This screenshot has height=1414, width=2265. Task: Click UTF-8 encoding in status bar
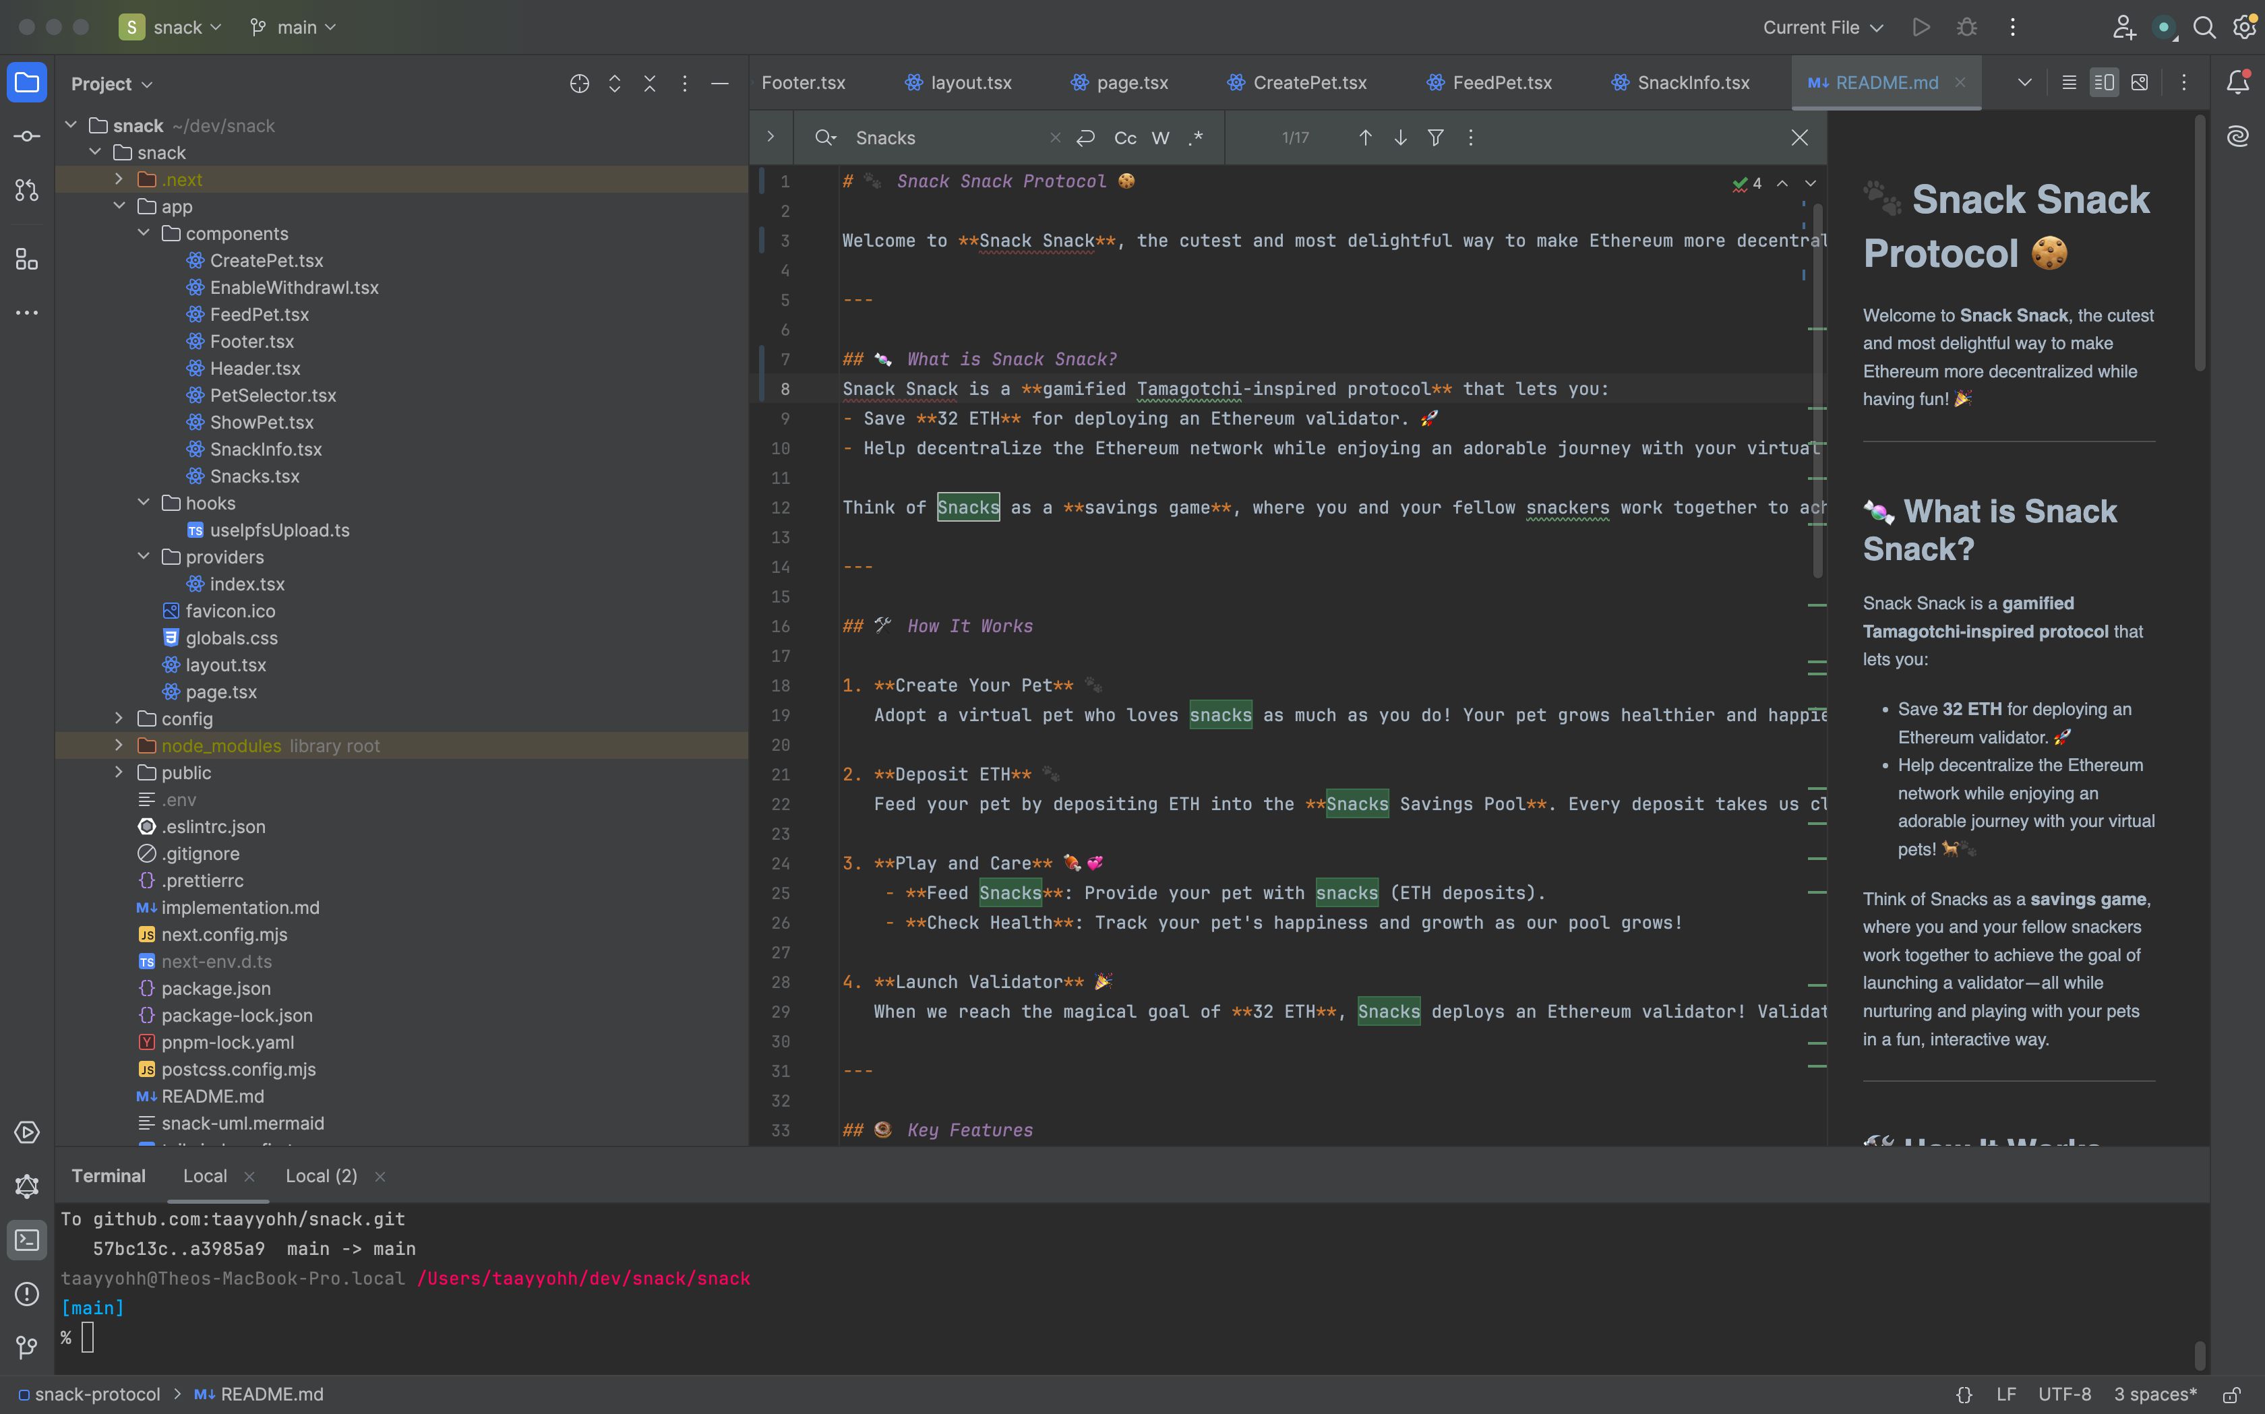coord(2064,1394)
